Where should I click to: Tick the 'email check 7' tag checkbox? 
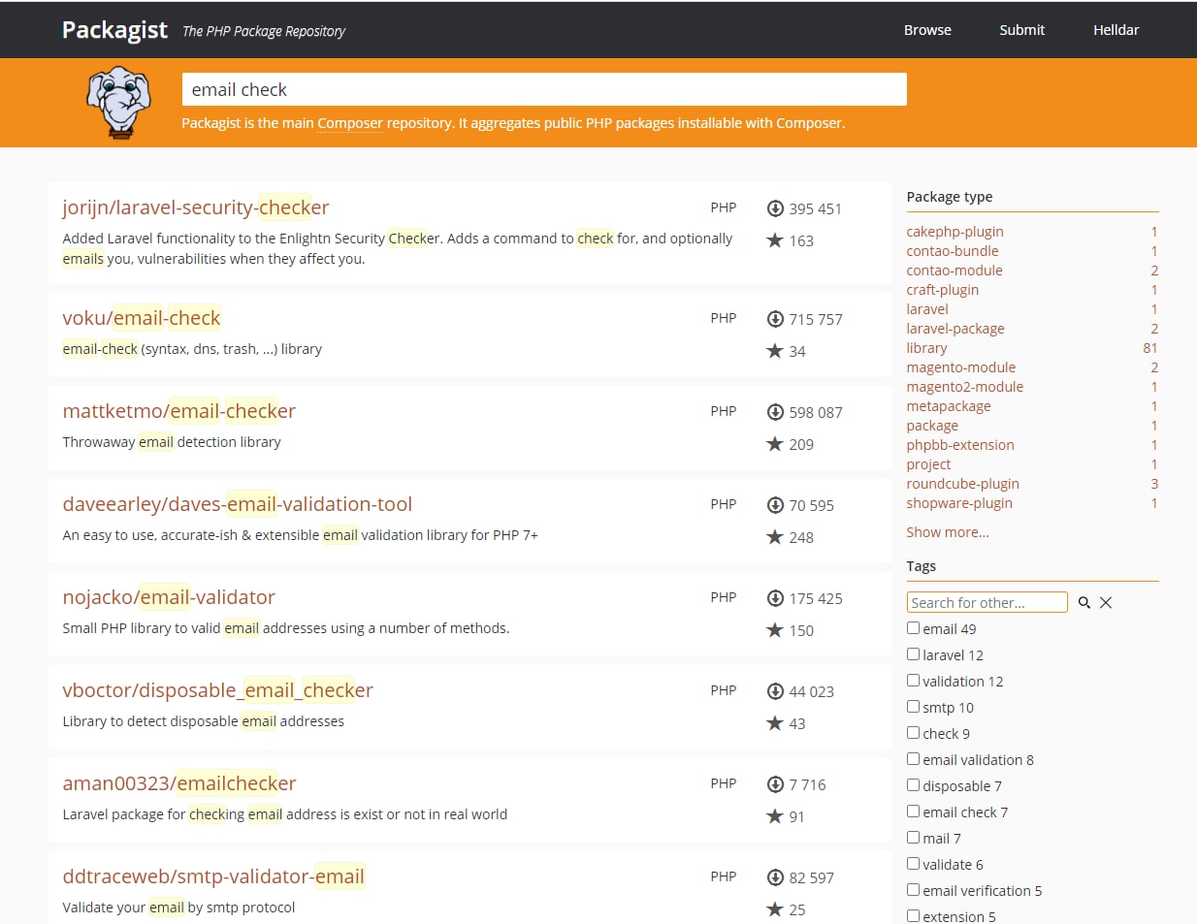click(913, 812)
